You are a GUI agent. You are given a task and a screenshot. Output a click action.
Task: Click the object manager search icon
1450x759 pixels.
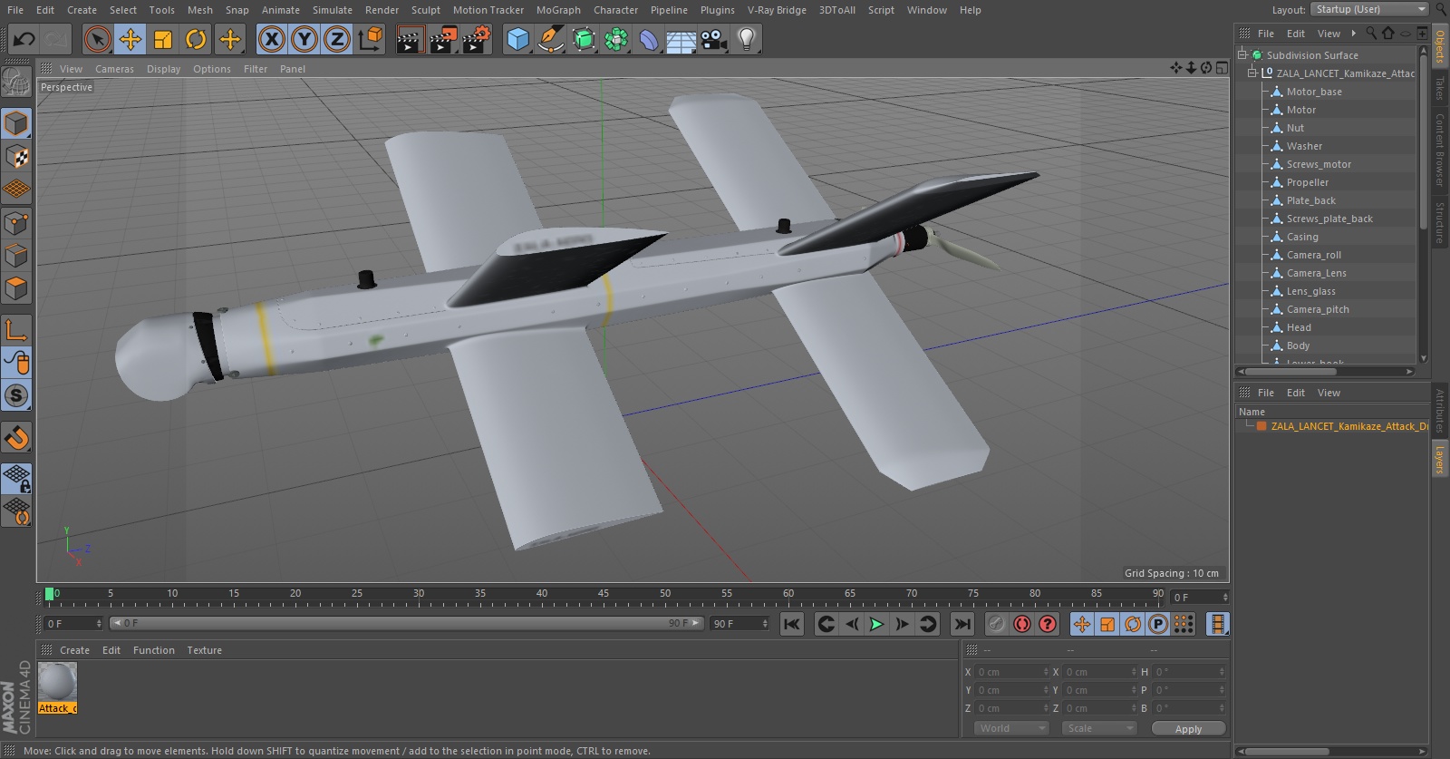click(1371, 34)
